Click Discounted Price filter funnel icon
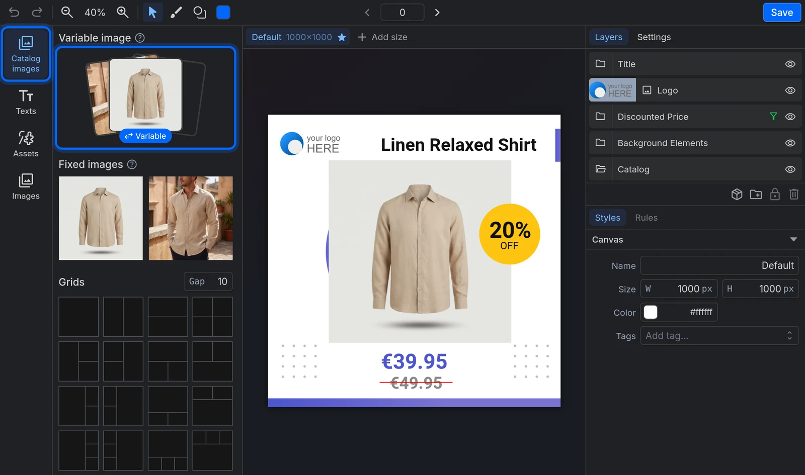This screenshot has height=475, width=805. point(773,117)
